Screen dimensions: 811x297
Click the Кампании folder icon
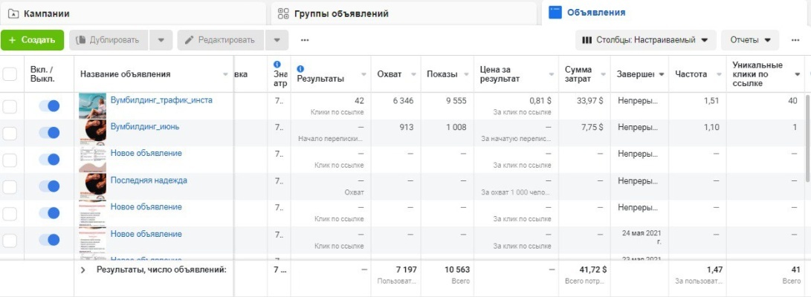click(13, 13)
